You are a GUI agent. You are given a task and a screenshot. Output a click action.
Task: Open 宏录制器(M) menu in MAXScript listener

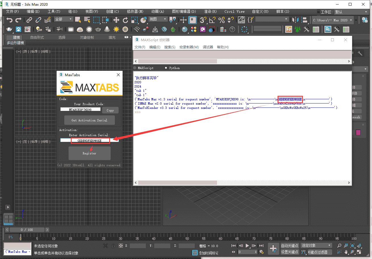189,47
